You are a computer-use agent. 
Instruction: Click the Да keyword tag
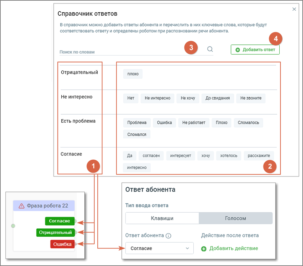tap(130, 156)
